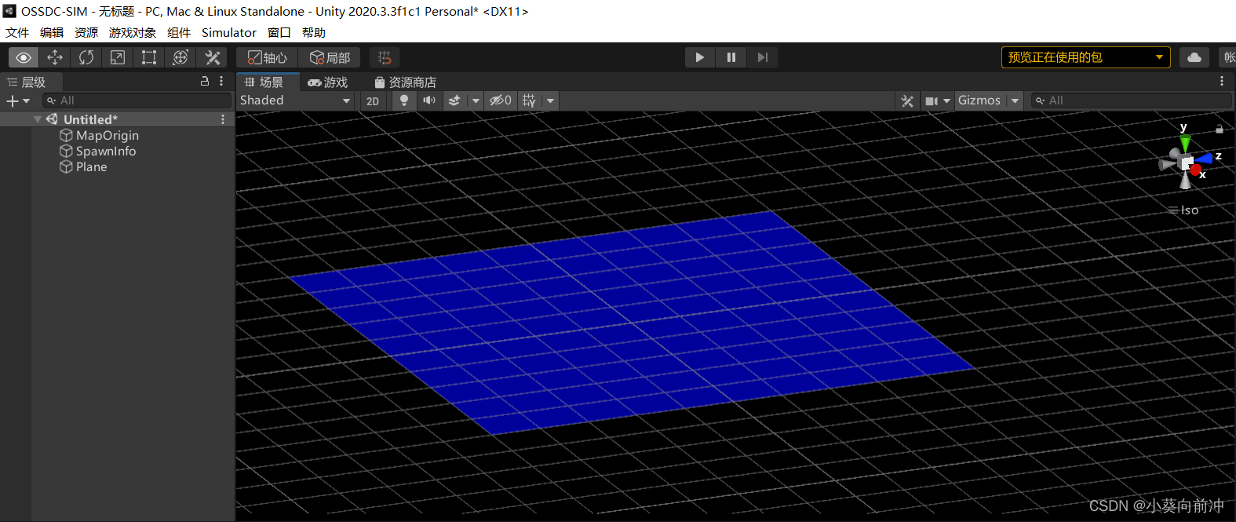Open custom editor tools icon

[x=212, y=57]
